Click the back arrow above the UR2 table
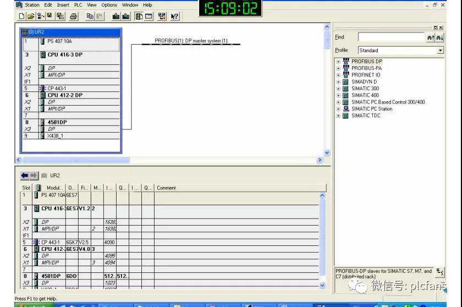The height and width of the screenshot is (307, 462). [x=25, y=176]
